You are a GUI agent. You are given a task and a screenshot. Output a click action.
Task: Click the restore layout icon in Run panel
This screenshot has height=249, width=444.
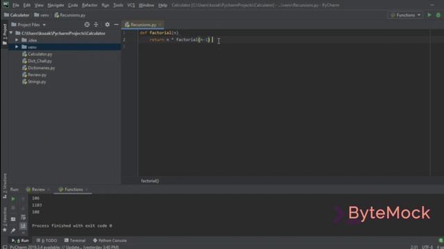click(13, 219)
